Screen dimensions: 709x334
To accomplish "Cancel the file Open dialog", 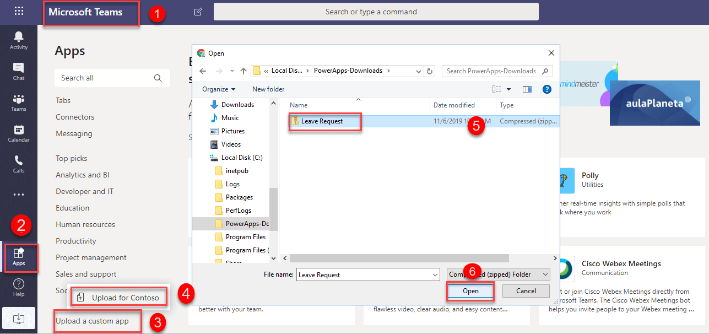I will [526, 291].
